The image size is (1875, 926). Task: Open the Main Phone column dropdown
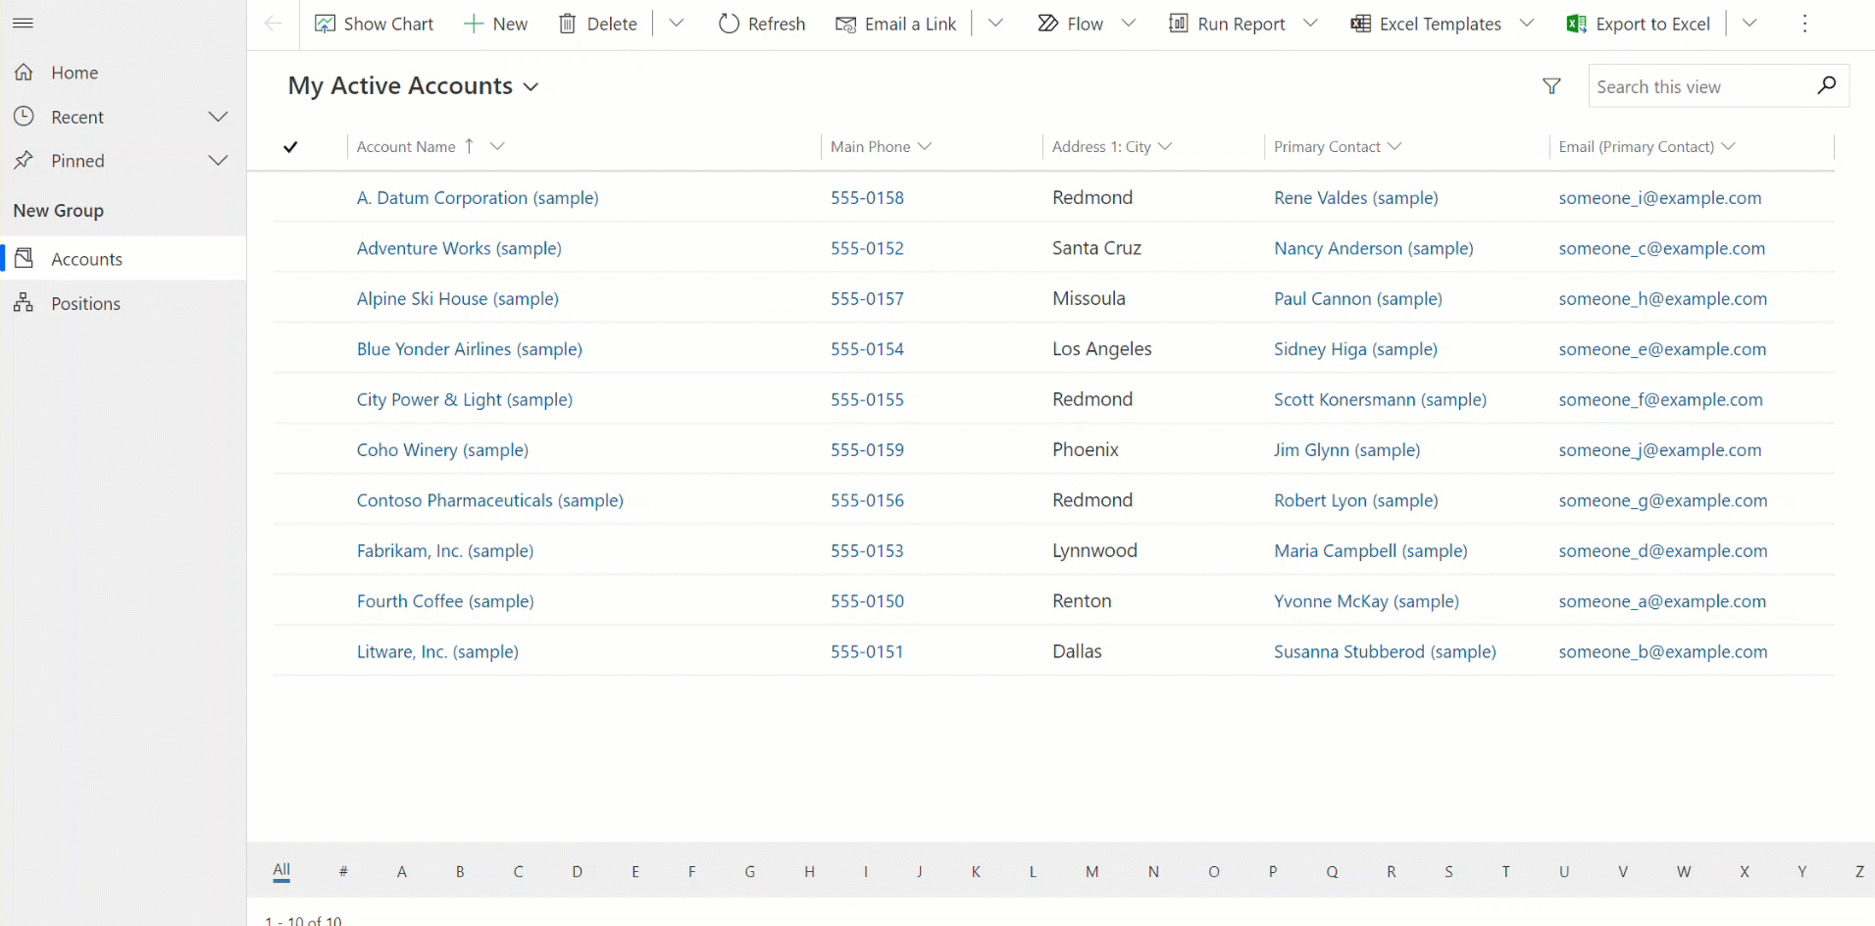coord(925,146)
